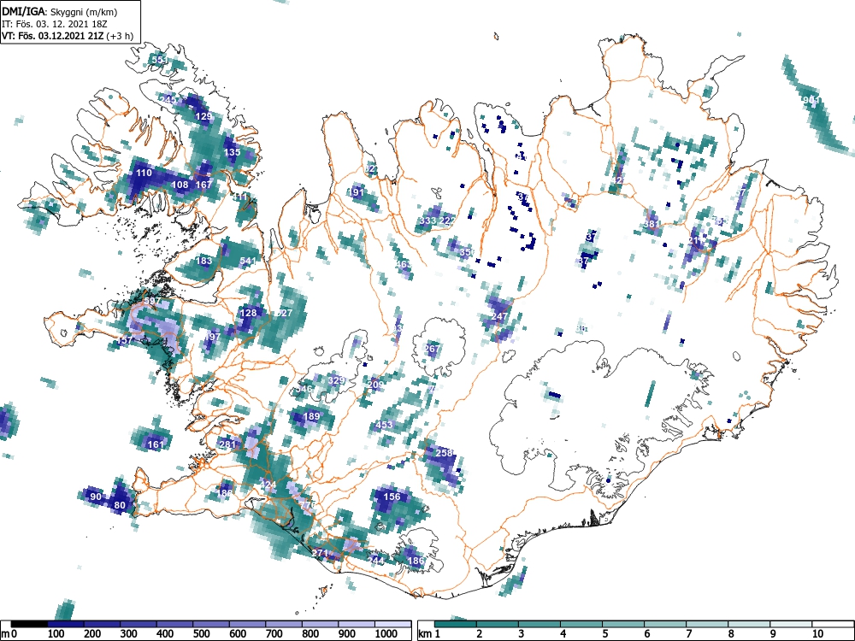The image size is (855, 641).
Task: Click the 597 value label
Action: (153, 300)
